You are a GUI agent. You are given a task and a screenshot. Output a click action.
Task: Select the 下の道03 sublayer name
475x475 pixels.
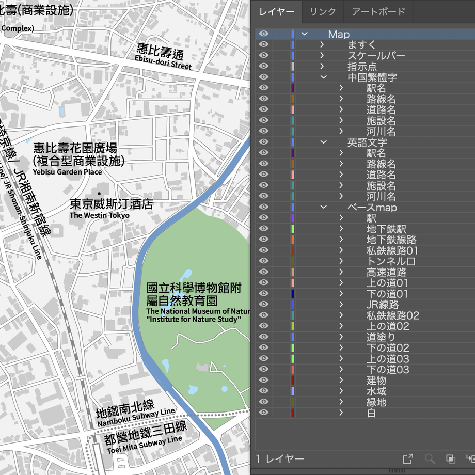pos(388,370)
